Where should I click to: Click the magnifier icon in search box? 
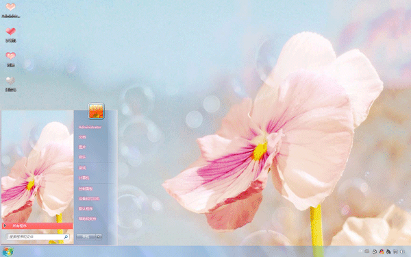click(x=66, y=237)
